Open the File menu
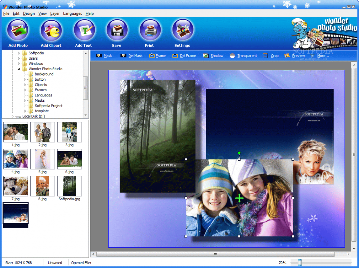Image resolution: width=359 pixels, height=268 pixels. pos(6,14)
